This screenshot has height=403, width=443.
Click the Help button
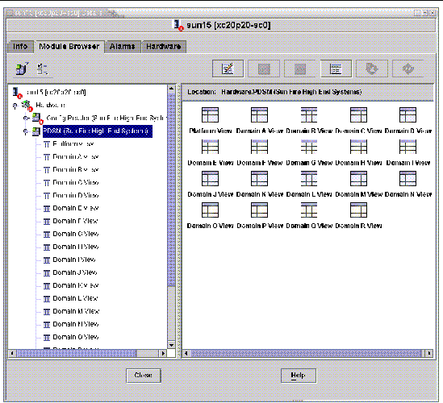tap(299, 376)
